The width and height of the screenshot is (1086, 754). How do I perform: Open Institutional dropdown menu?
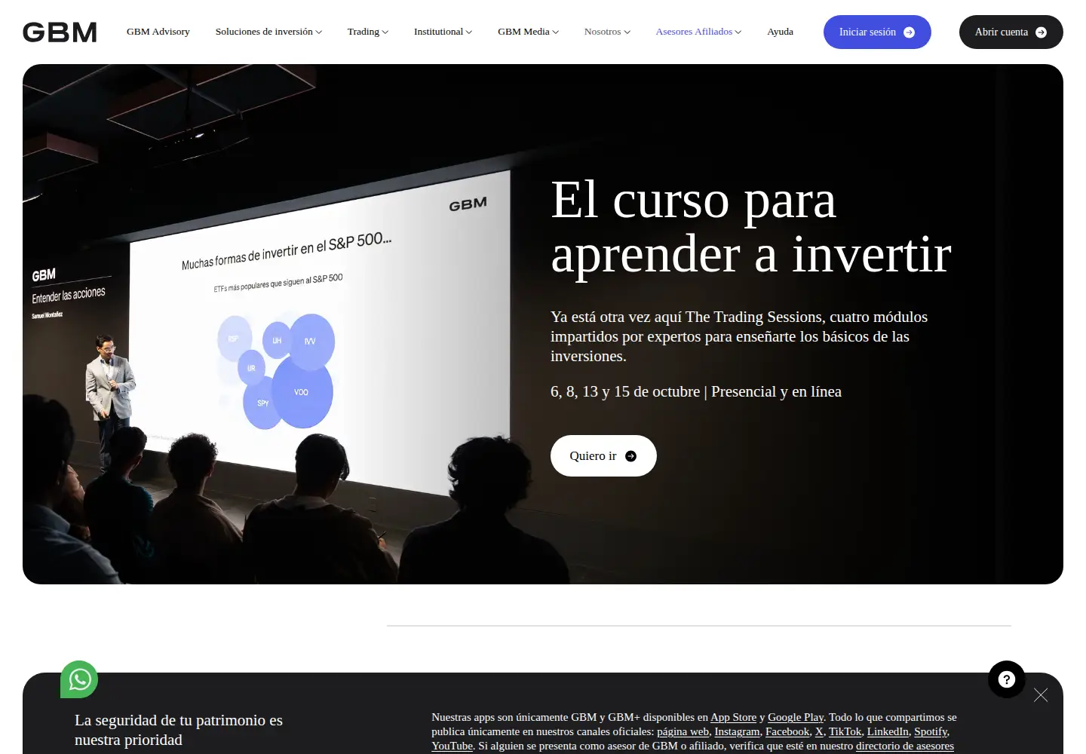coord(443,32)
